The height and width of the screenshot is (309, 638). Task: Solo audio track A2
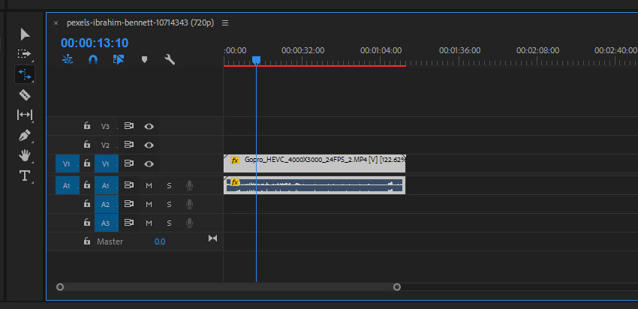170,204
